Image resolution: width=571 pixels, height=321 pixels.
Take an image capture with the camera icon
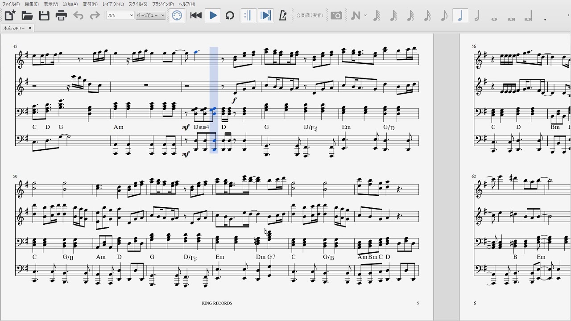point(336,16)
